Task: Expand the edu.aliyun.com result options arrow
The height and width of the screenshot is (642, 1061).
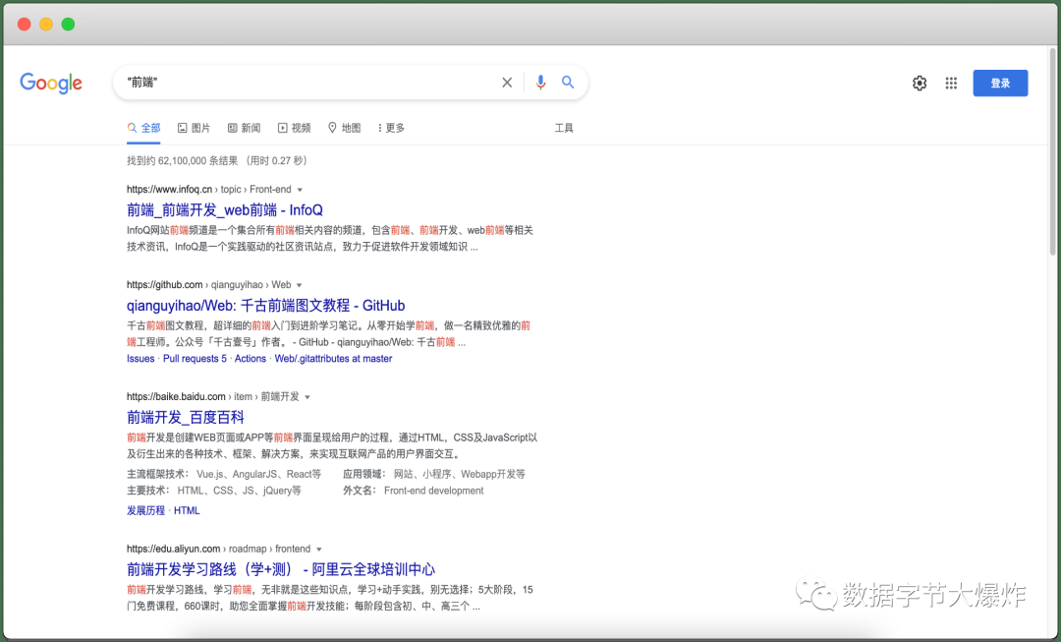Action: click(318, 550)
